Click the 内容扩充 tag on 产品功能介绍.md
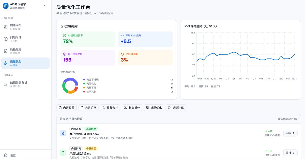Viewport: 305px width, 159px height. pyautogui.click(x=76, y=148)
